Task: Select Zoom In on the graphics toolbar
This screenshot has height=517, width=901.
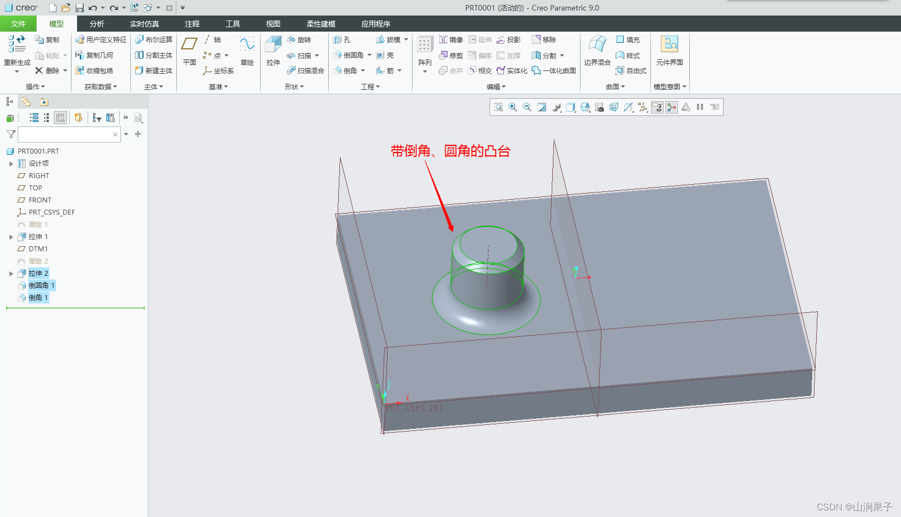Action: point(512,107)
